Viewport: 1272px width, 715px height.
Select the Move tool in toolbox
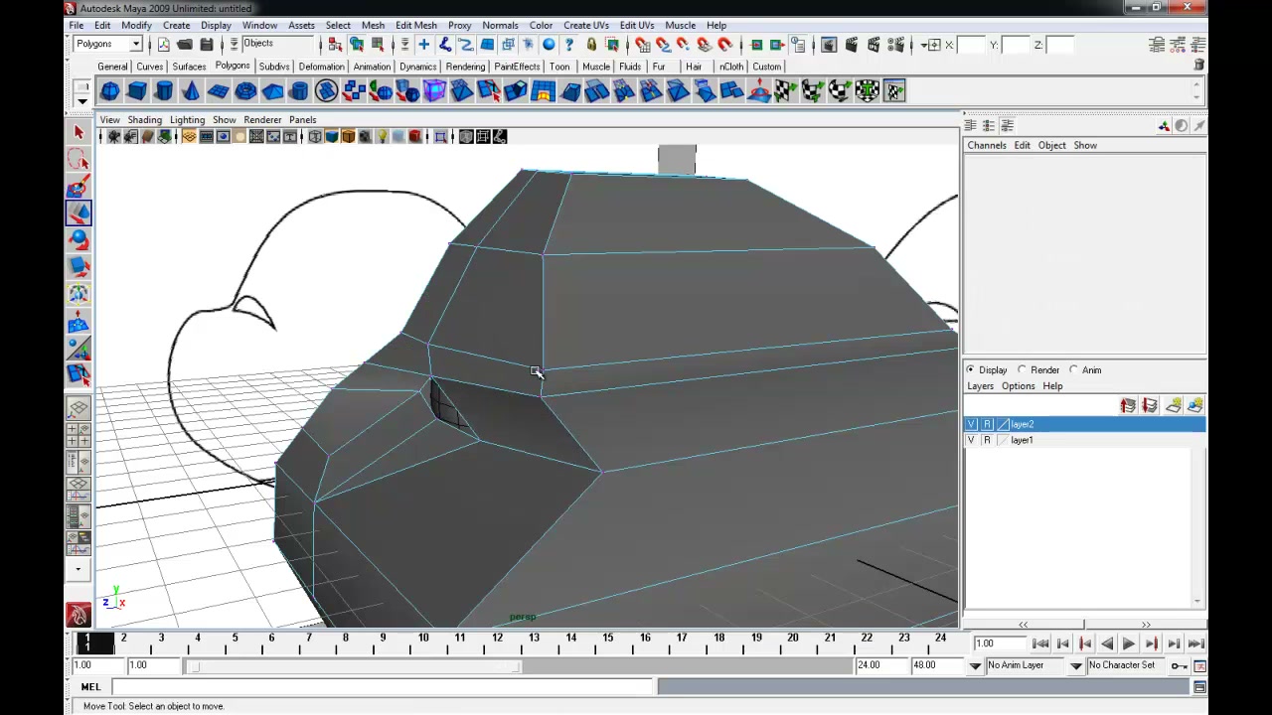pos(79,213)
